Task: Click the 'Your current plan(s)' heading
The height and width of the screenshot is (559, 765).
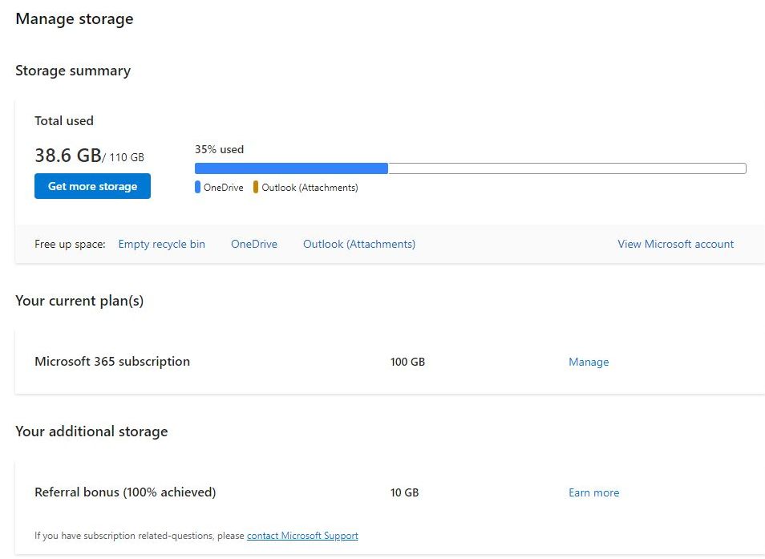Action: (x=79, y=301)
